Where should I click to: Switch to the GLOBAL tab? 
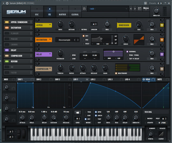click(x=75, y=11)
